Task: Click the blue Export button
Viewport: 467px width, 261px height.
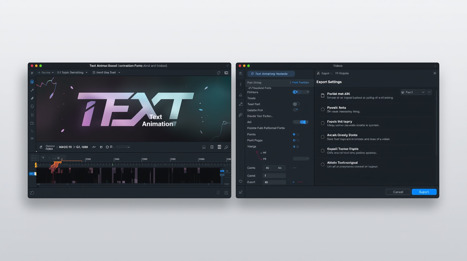Action: click(424, 192)
